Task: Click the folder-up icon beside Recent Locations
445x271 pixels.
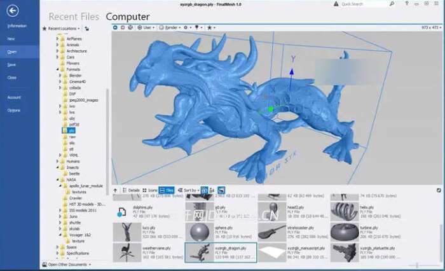Action: [87, 29]
